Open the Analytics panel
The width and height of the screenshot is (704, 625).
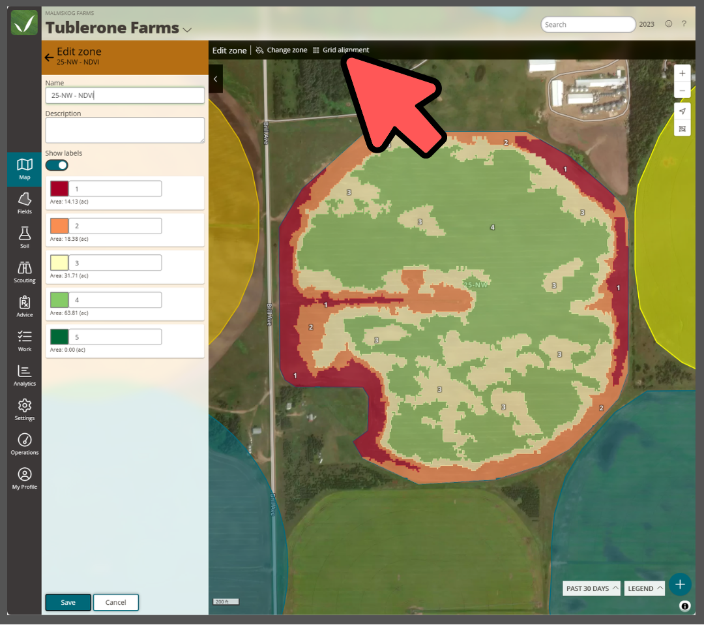pos(24,376)
